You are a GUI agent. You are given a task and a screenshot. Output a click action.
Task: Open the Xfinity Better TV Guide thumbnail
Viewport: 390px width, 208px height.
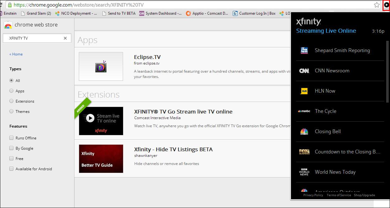point(101,159)
